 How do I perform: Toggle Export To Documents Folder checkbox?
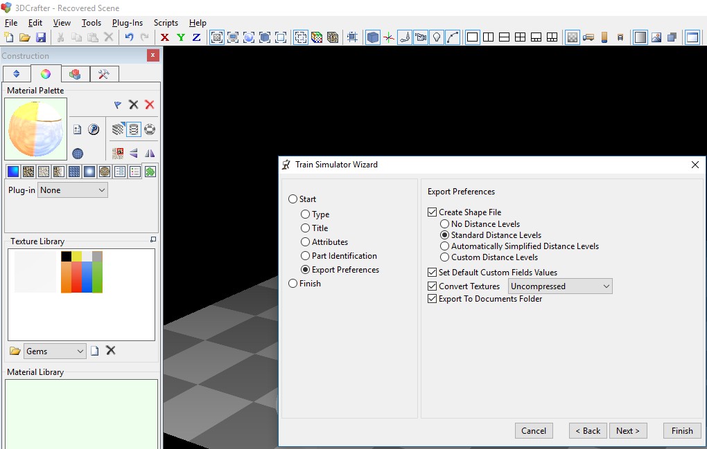432,299
